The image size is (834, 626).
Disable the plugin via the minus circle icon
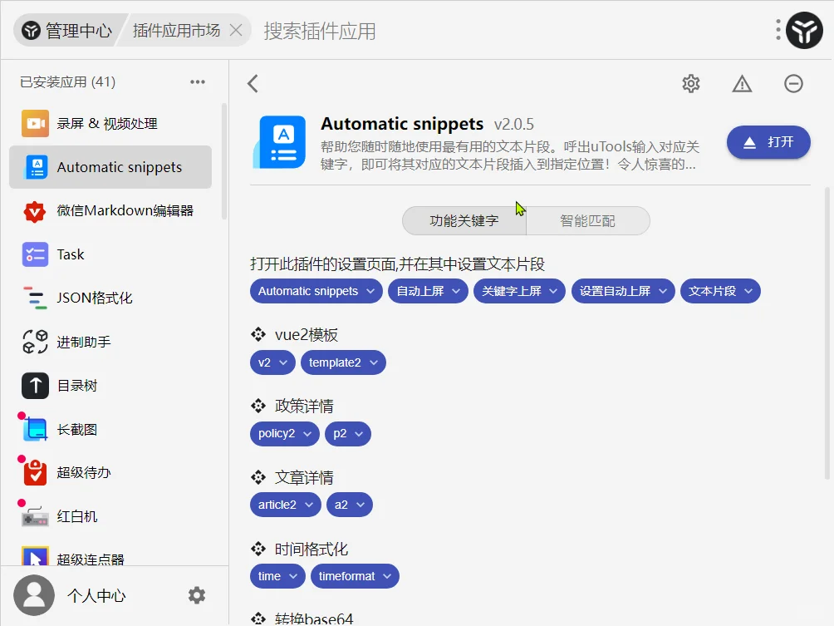(793, 83)
